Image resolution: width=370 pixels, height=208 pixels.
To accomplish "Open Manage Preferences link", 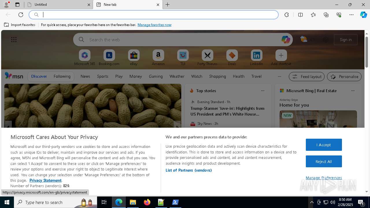I will 324,178.
